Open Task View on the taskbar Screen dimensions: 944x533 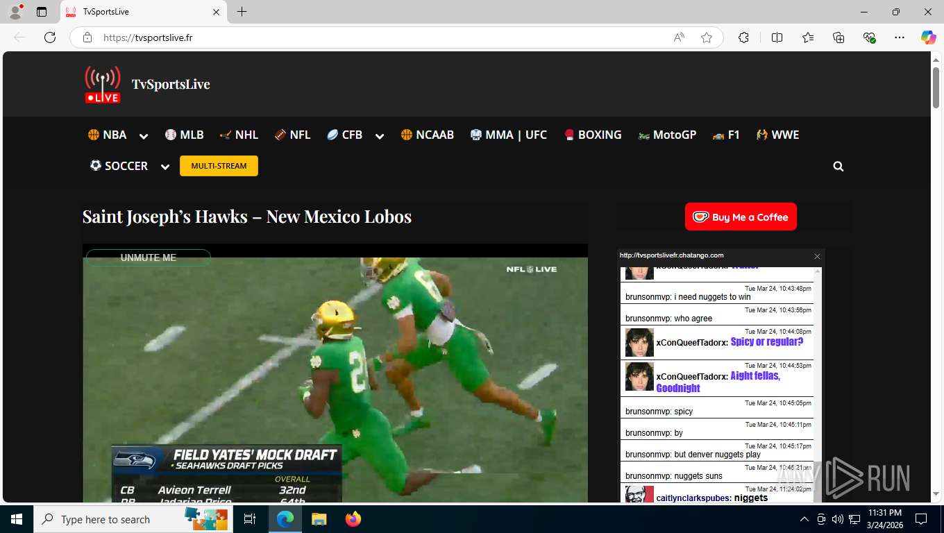[x=251, y=519]
